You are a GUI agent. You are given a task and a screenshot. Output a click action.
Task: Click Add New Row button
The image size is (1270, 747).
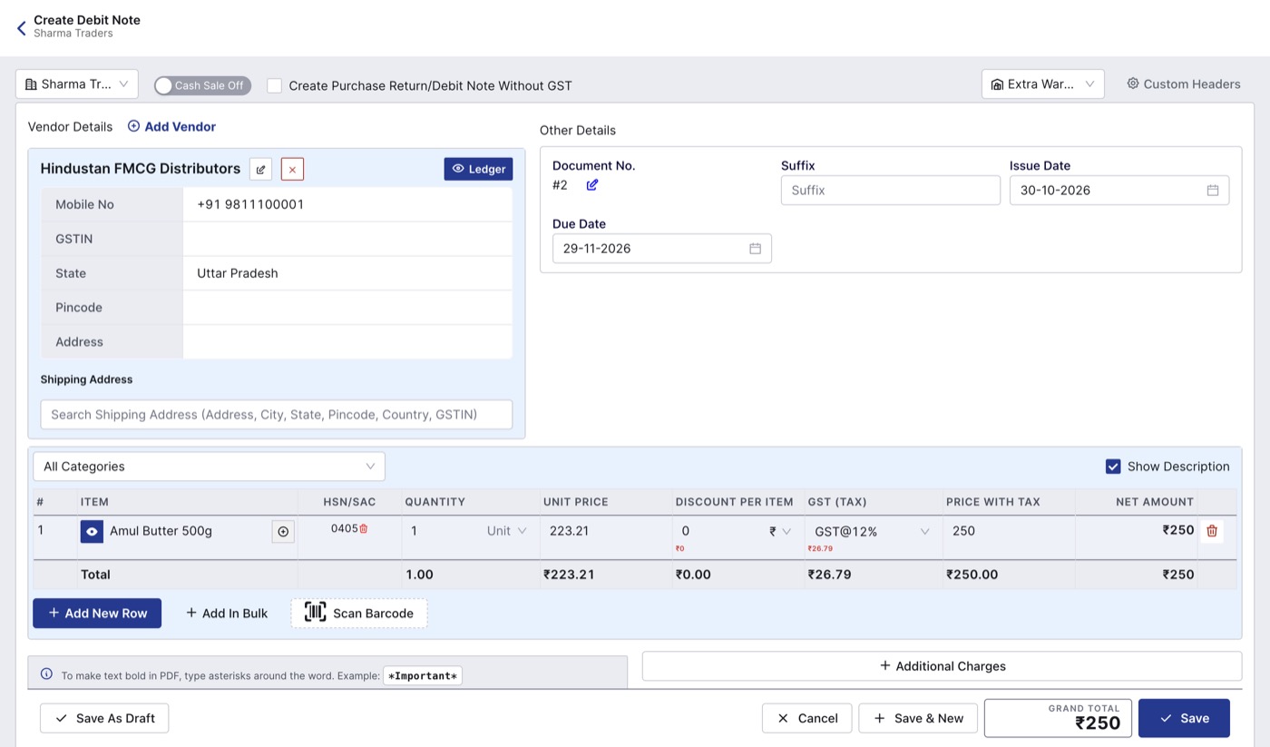coord(97,614)
